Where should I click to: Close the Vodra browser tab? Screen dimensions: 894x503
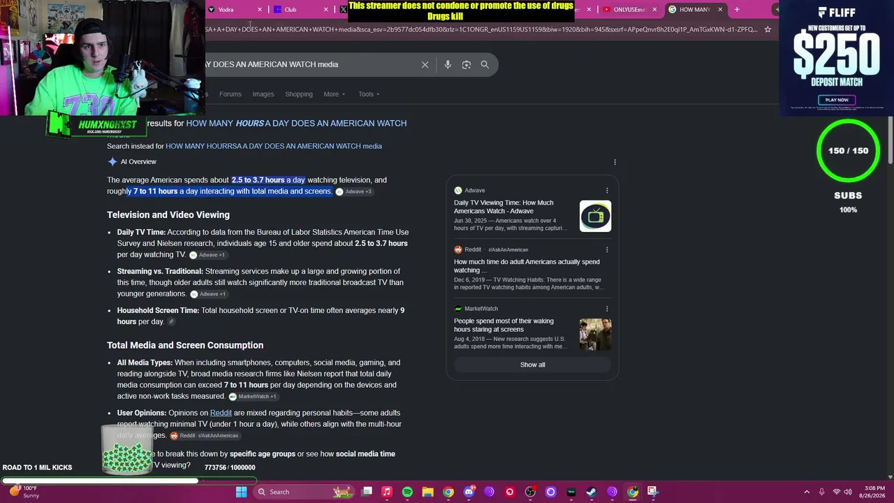point(260,10)
